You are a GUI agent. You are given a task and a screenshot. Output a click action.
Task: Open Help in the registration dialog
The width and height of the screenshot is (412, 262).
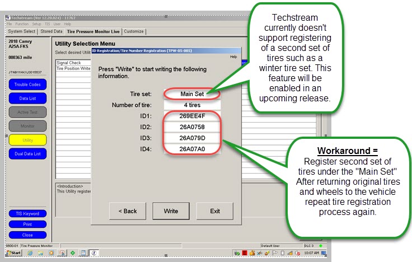[233, 57]
